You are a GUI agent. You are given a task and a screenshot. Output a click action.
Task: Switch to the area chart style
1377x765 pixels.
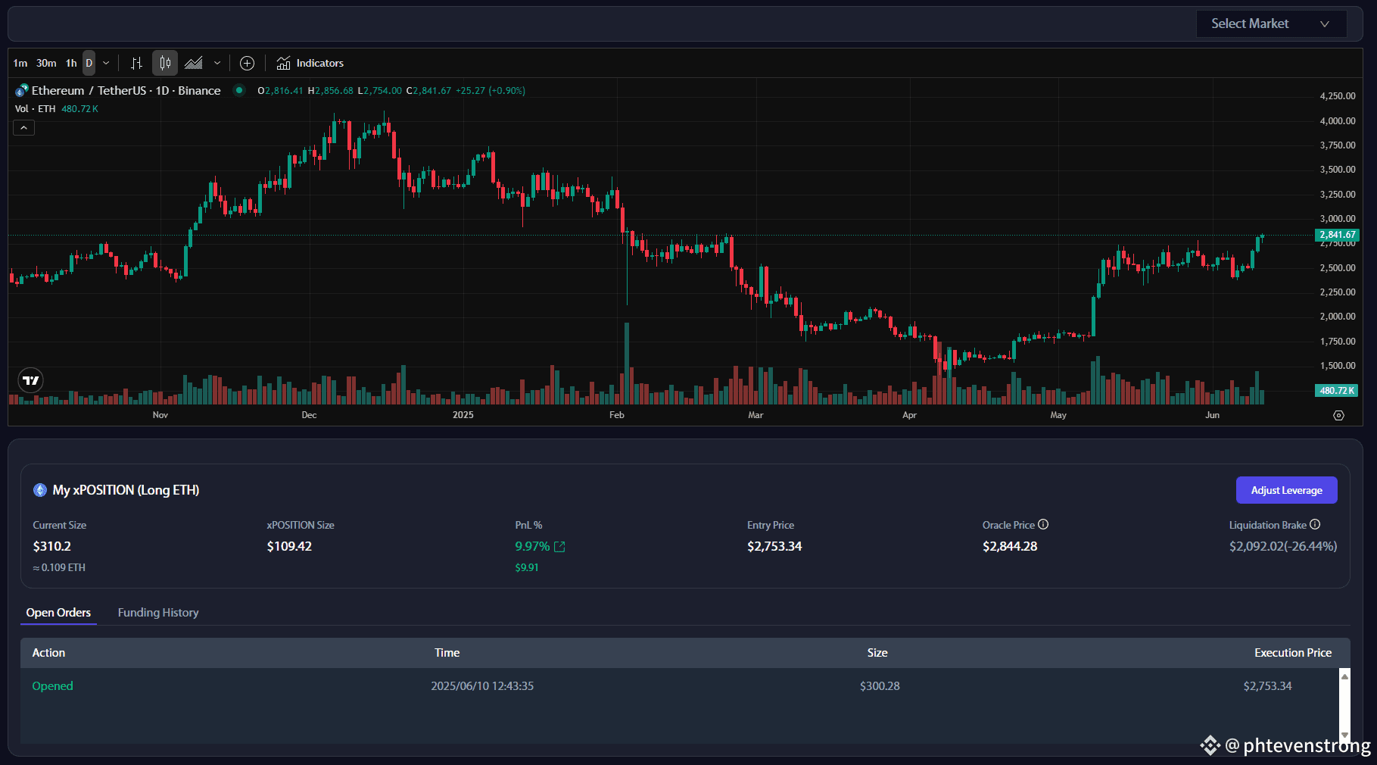coord(194,63)
